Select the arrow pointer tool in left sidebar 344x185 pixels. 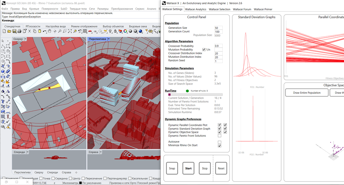tap(2, 41)
